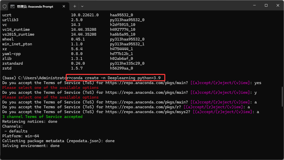Click the xz version 5.6.4

(77, 49)
